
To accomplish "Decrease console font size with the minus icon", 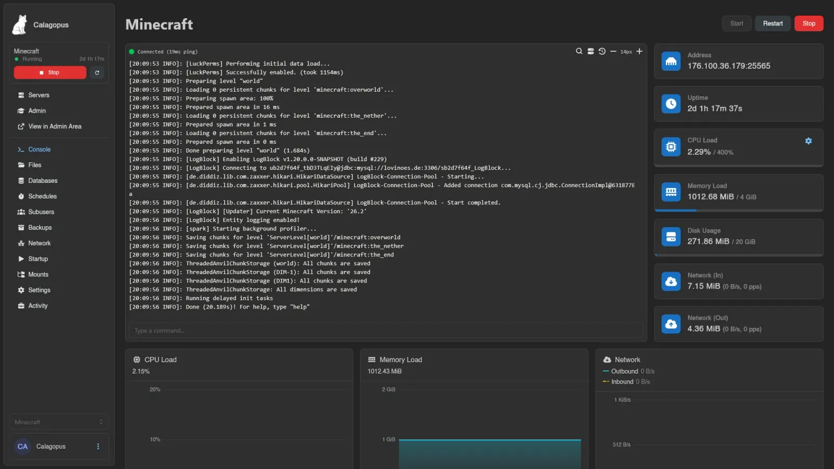I will (x=613, y=51).
